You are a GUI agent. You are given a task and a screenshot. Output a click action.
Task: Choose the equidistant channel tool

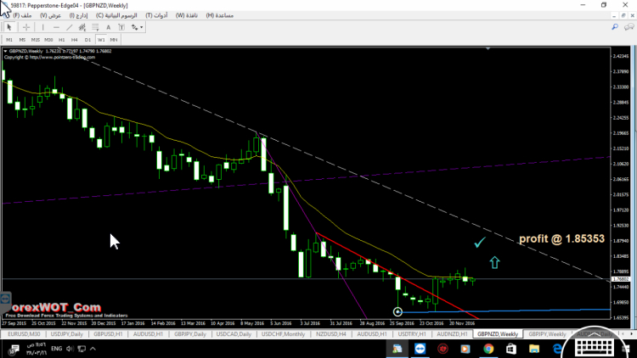(82, 27)
